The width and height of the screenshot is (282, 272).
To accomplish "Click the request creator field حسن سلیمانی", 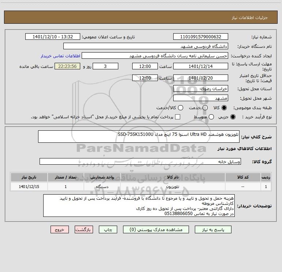I will [155, 55].
